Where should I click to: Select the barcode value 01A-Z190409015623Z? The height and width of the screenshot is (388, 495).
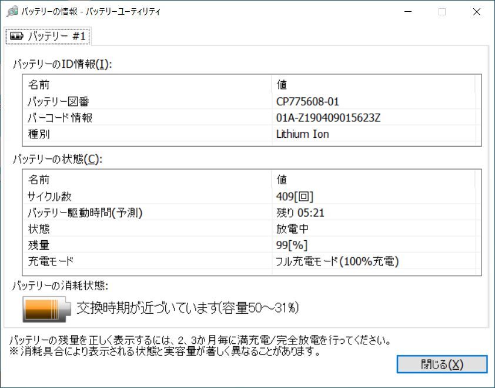click(328, 118)
